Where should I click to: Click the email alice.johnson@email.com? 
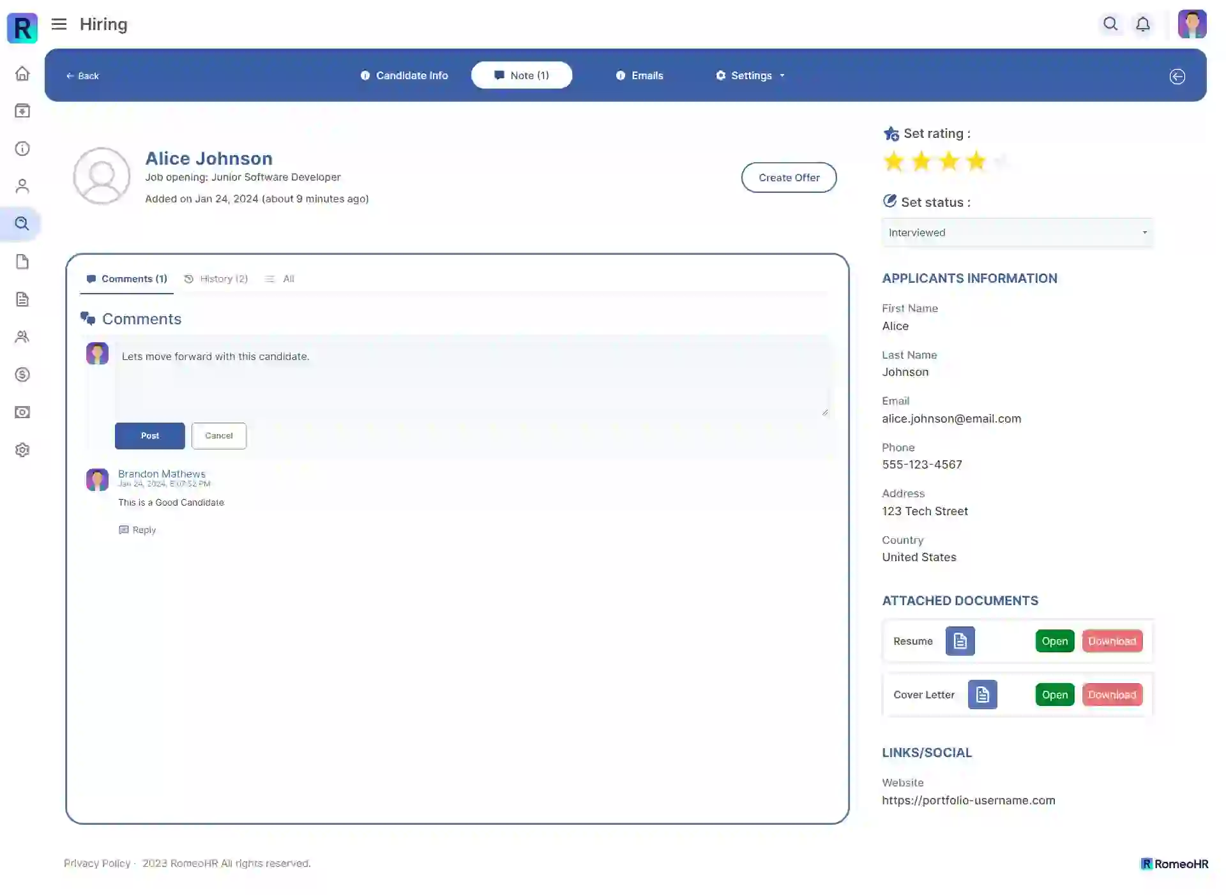[x=951, y=419]
